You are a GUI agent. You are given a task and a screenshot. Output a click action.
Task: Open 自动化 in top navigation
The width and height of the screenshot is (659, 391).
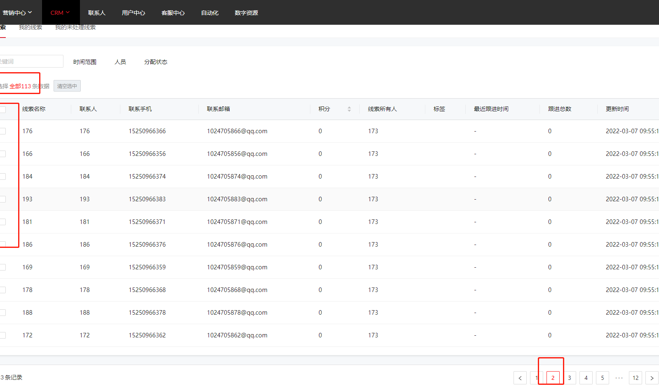210,13
